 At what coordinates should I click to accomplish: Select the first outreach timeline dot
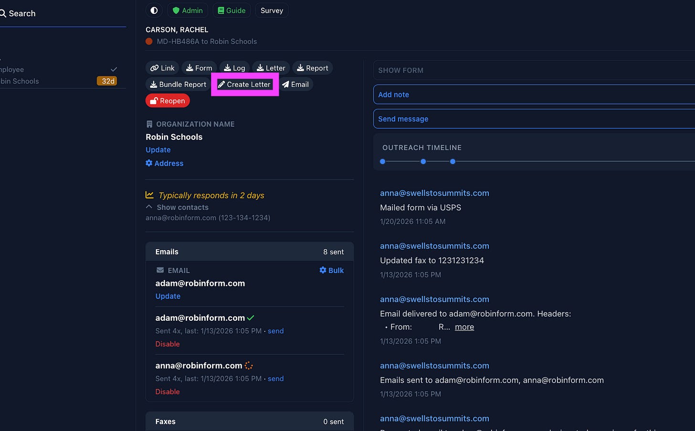(382, 161)
